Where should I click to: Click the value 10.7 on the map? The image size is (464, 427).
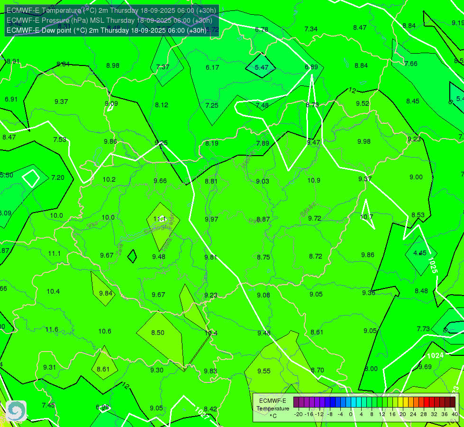tap(366, 217)
